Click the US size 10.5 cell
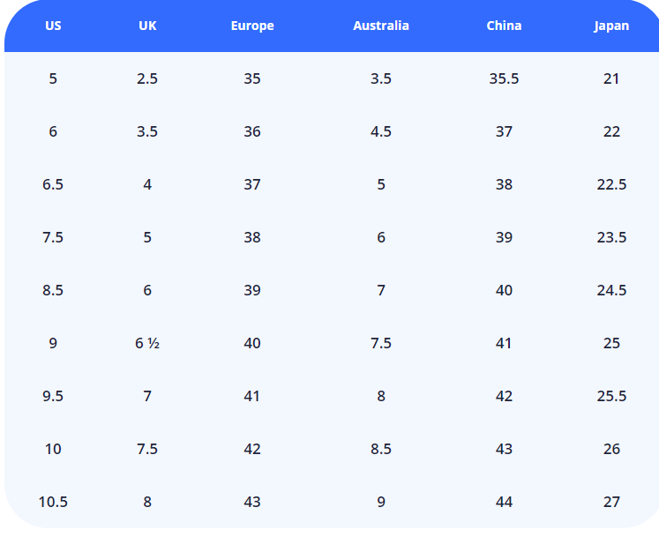 point(53,502)
